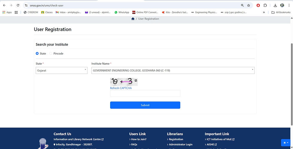
Task: Open the Institute Name dropdown
Action: pyautogui.click(x=173, y=71)
